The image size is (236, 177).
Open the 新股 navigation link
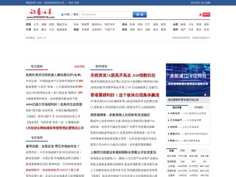(52, 24)
